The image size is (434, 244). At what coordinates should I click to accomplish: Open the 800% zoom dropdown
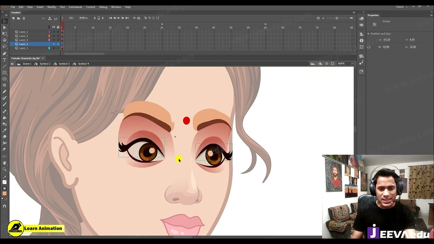353,64
